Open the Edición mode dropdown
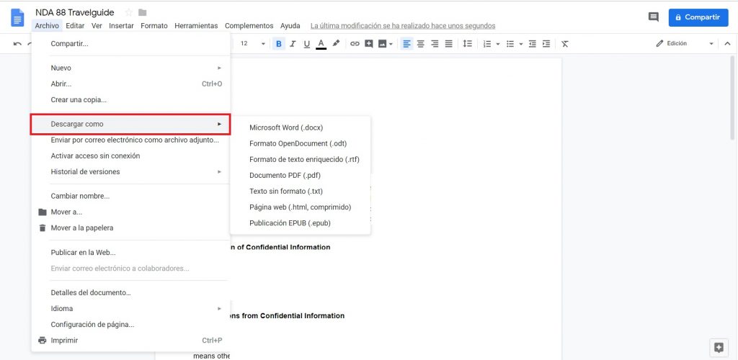This screenshot has width=738, height=360. coord(685,43)
